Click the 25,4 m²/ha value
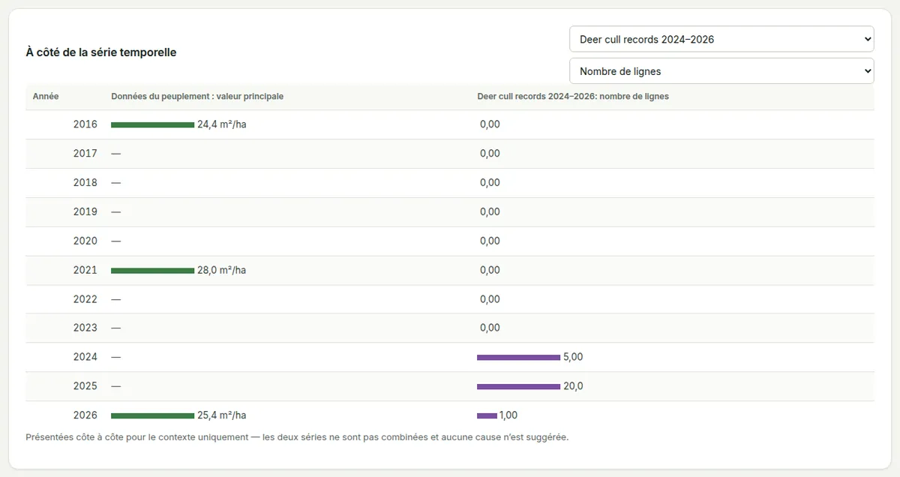 pyautogui.click(x=222, y=415)
